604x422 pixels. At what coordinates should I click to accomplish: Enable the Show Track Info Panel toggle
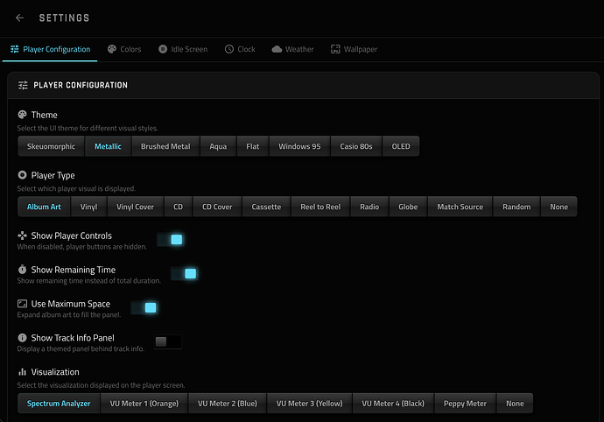(x=167, y=341)
